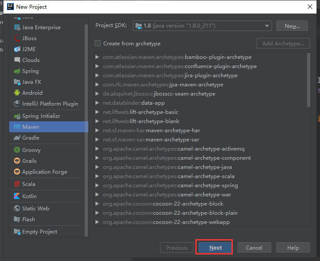Image resolution: width=320 pixels, height=261 pixels.
Task: Click the Android robot icon
Action: tap(17, 93)
